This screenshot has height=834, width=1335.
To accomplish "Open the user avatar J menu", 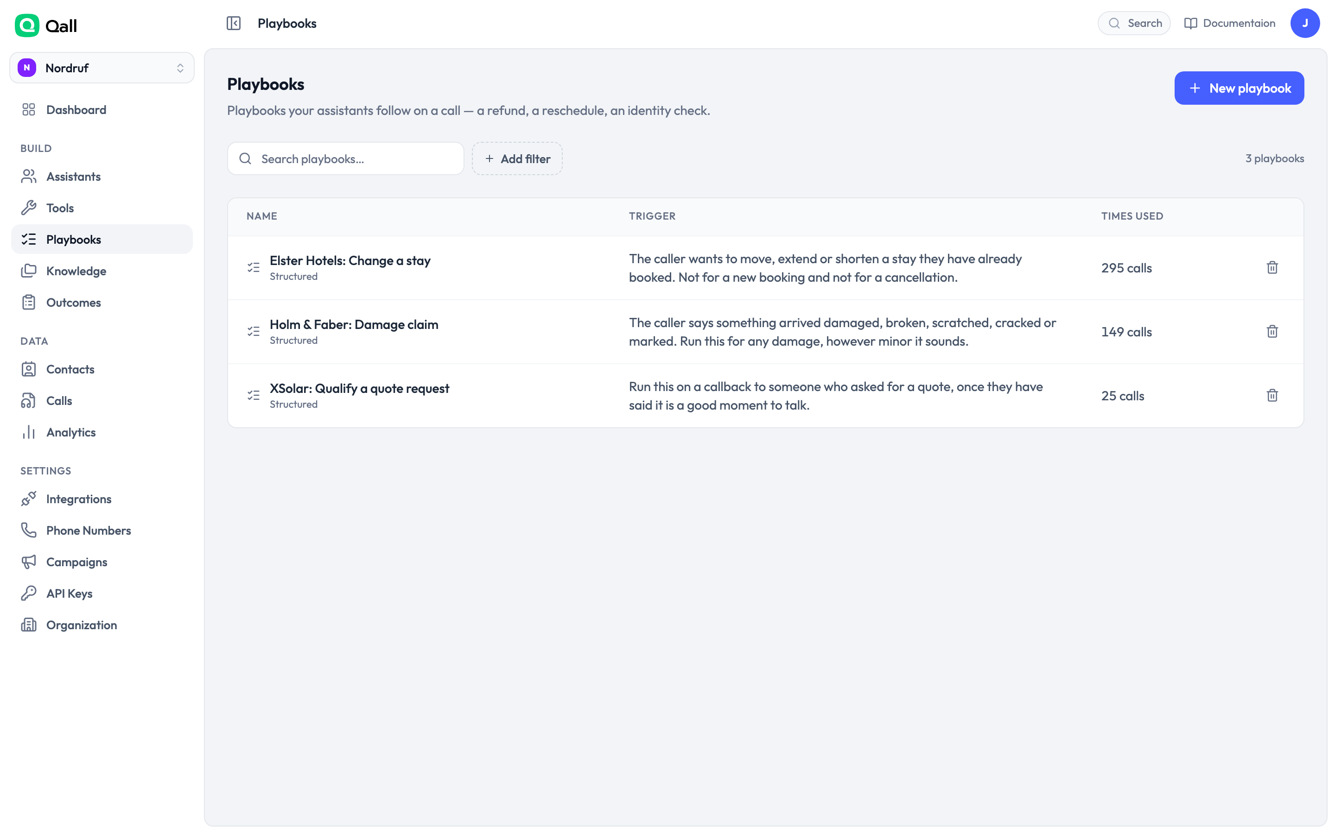I will point(1305,23).
